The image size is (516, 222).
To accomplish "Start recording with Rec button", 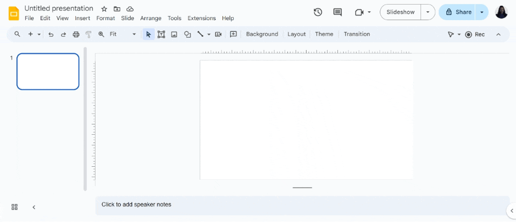I will click(x=475, y=34).
